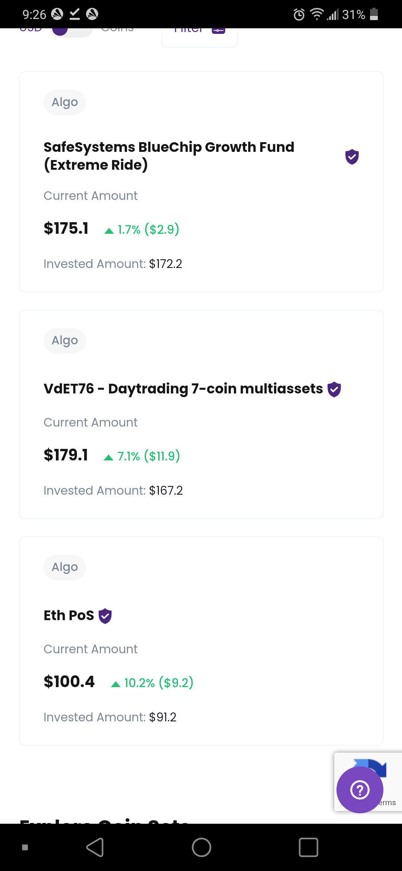The width and height of the screenshot is (402, 871).
Task: Open the Eth PoS fund title
Action: click(x=69, y=615)
